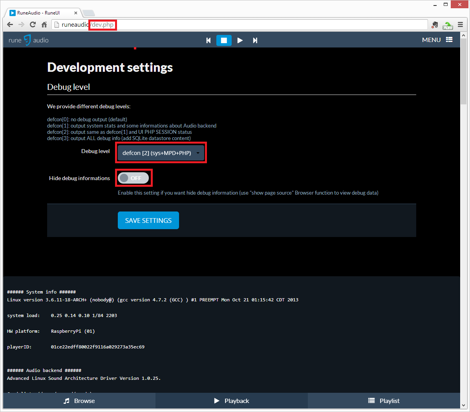Viewport: 470px width, 412px height.
Task: Open the MENU list icon
Action: coord(449,40)
